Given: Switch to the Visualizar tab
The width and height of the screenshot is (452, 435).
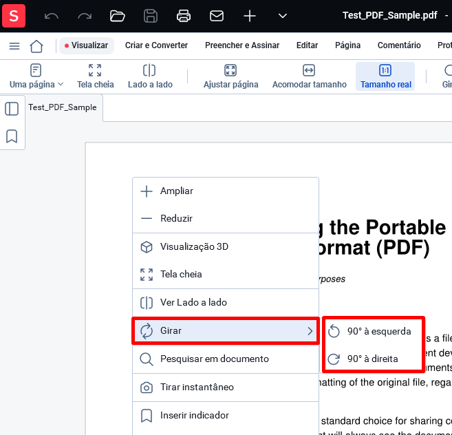Looking at the screenshot, I should (87, 45).
